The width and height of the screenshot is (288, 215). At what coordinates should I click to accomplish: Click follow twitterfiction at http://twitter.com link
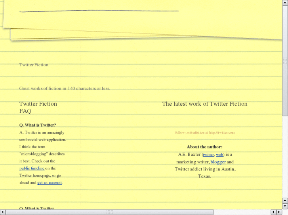pos(205,132)
